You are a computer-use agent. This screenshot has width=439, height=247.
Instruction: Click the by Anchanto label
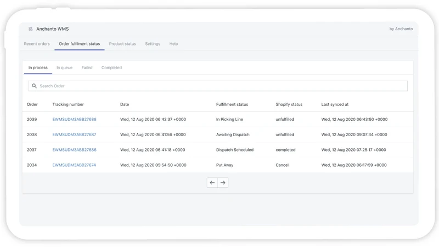(401, 29)
